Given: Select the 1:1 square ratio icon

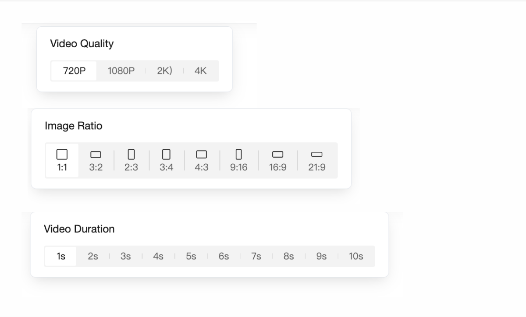Looking at the screenshot, I should pyautogui.click(x=62, y=155).
